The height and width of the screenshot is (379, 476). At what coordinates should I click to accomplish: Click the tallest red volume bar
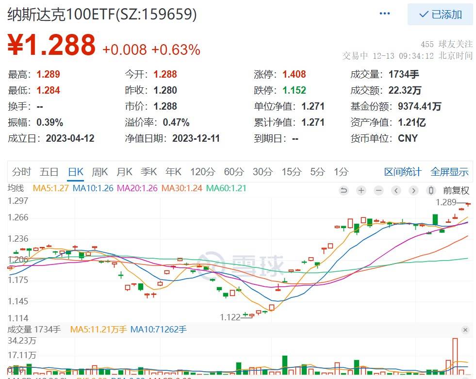click(x=455, y=357)
